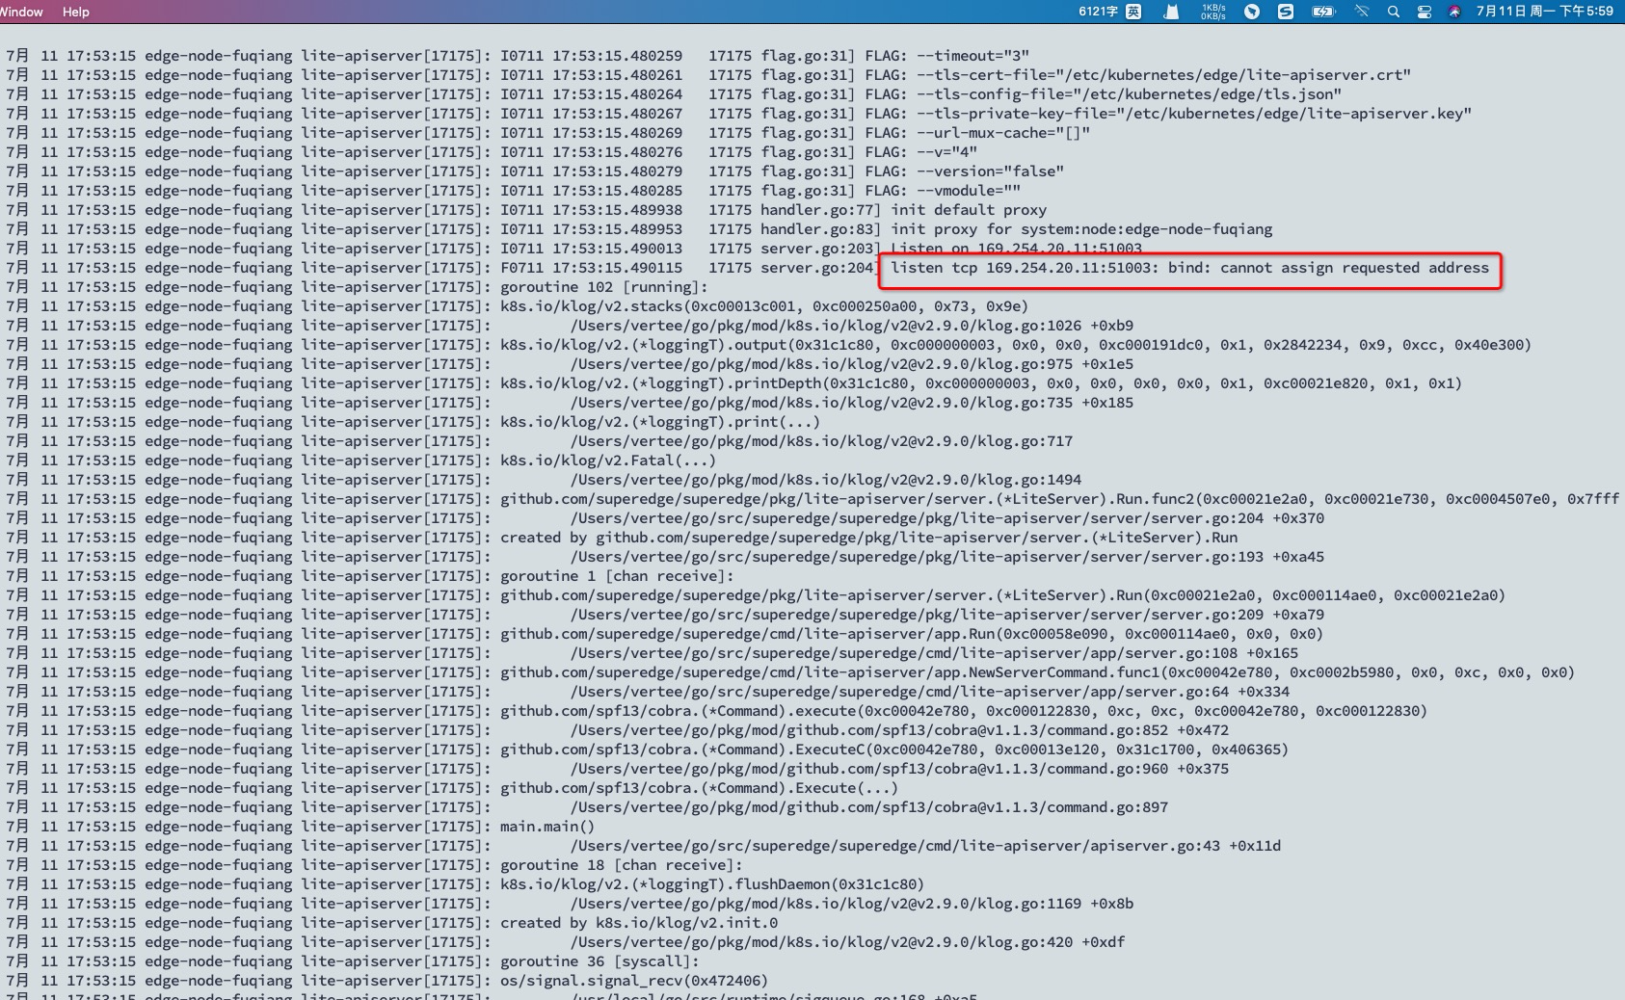
Task: Open the cat icon in menu bar
Action: point(1171,12)
